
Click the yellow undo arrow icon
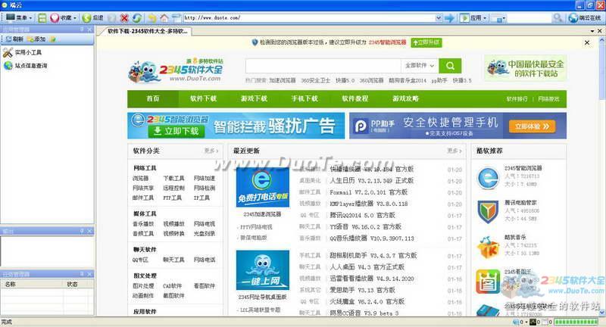click(152, 17)
